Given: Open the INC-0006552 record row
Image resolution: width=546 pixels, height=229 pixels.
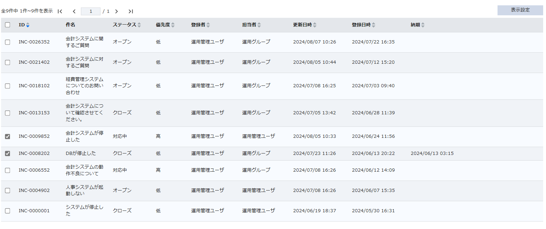Looking at the screenshot, I should click(x=34, y=170).
